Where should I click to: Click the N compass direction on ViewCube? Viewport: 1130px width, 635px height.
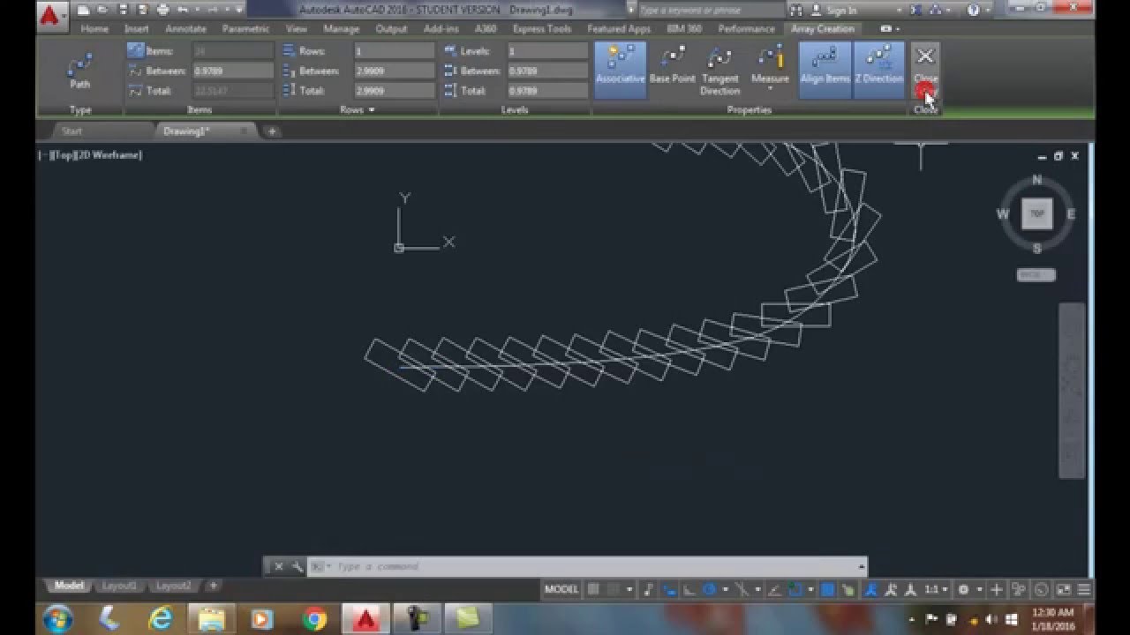click(x=1036, y=180)
